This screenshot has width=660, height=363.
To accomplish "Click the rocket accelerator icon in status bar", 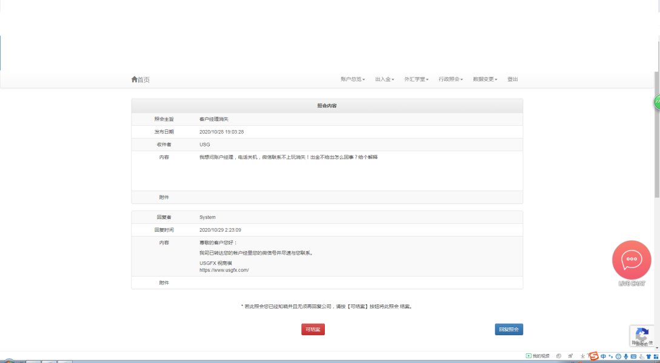I will (x=570, y=356).
